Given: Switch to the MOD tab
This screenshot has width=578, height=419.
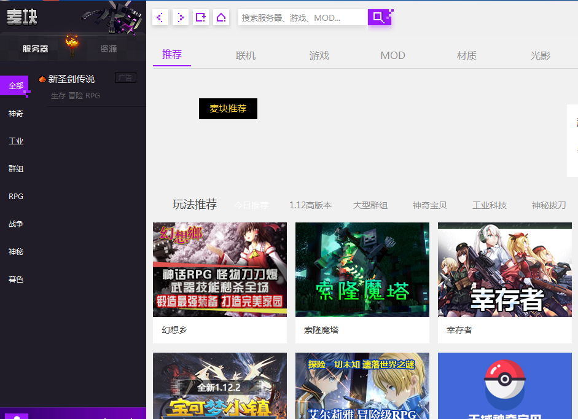Looking at the screenshot, I should (x=392, y=55).
